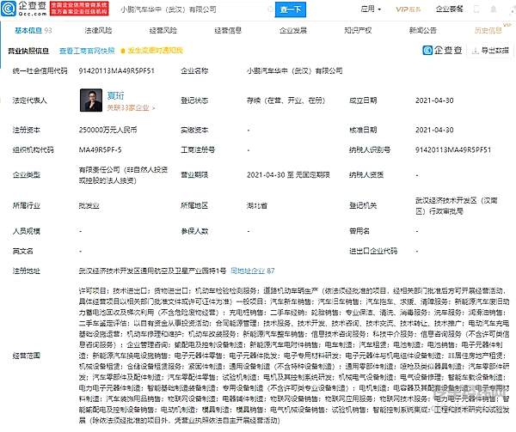Open the VIP服务 link
The width and height of the screenshot is (516, 432).
(x=408, y=9)
